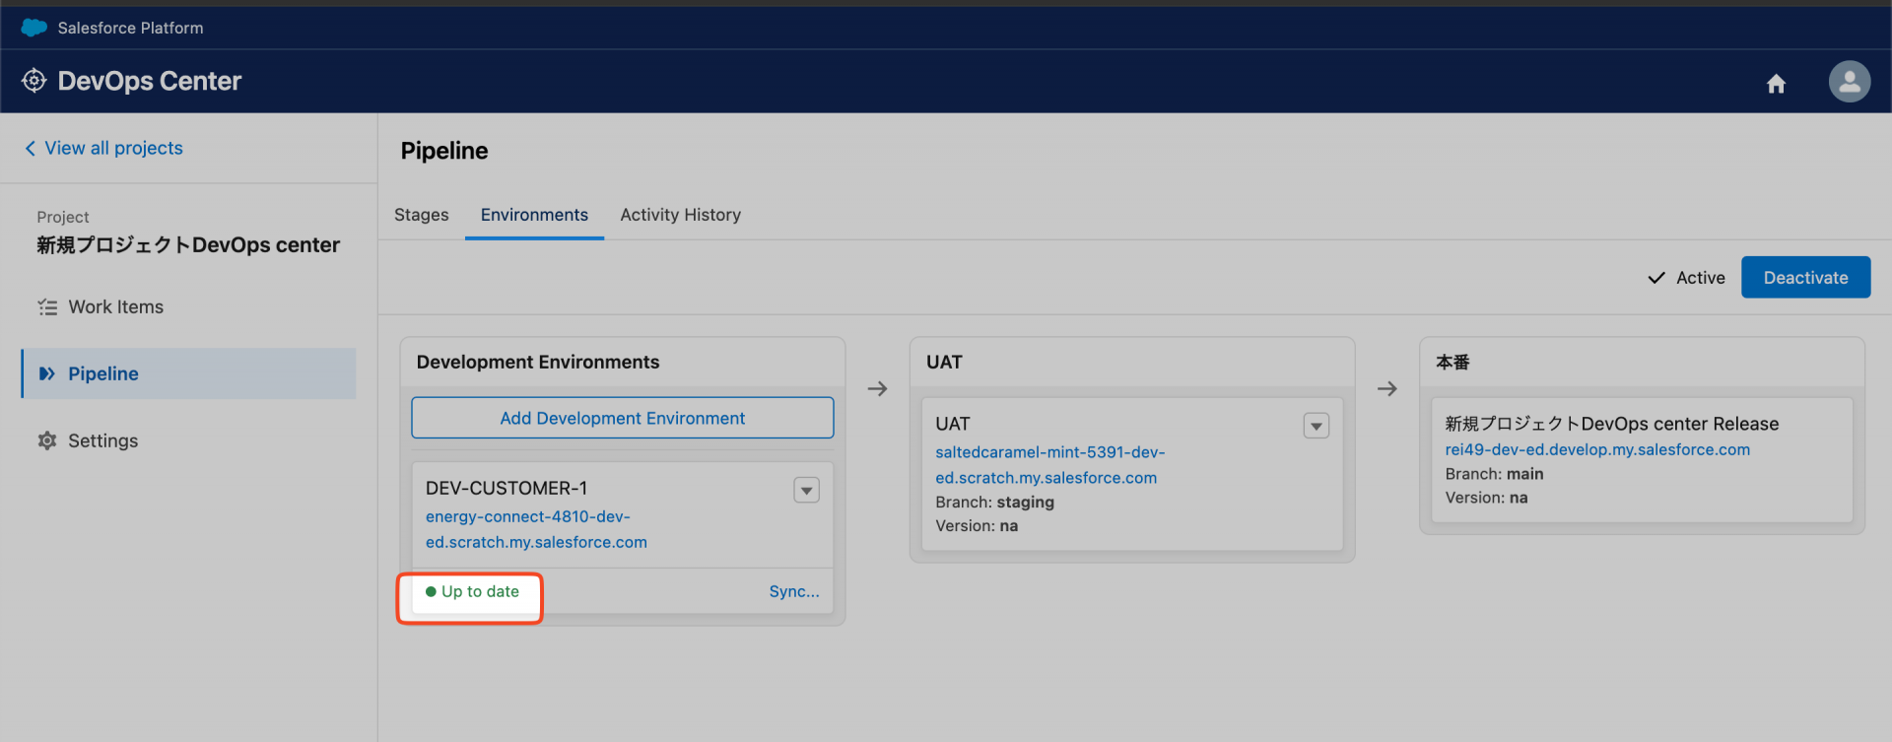Click the Development Environments column heading
Image resolution: width=1892 pixels, height=742 pixels.
538,362
